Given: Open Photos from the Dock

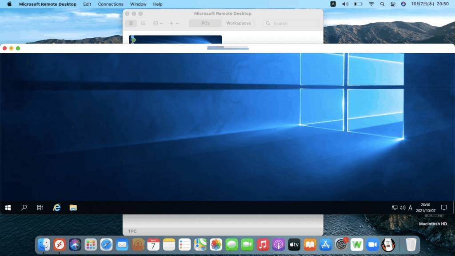Looking at the screenshot, I should pyautogui.click(x=216, y=245).
